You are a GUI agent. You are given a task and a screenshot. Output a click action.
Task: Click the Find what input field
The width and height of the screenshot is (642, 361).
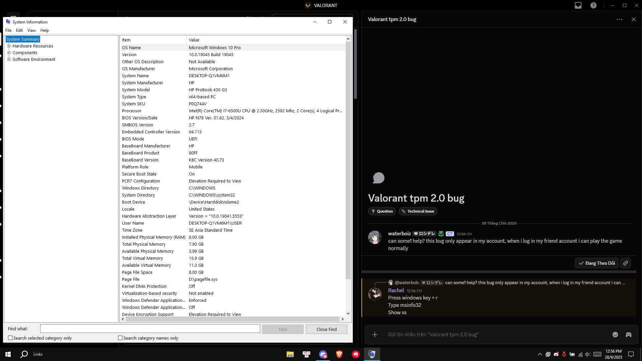150,329
